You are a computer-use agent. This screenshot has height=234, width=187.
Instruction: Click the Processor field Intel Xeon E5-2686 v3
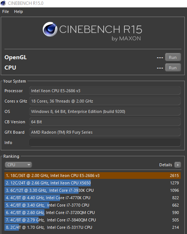click(105, 91)
